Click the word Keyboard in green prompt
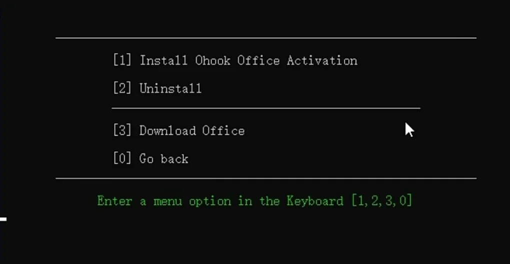 click(315, 201)
